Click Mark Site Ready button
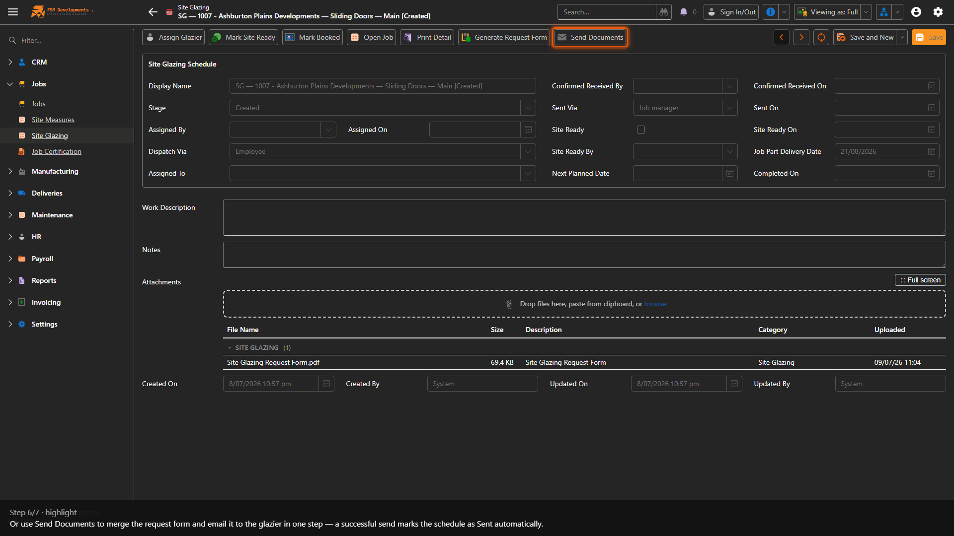This screenshot has width=954, height=536. (243, 37)
